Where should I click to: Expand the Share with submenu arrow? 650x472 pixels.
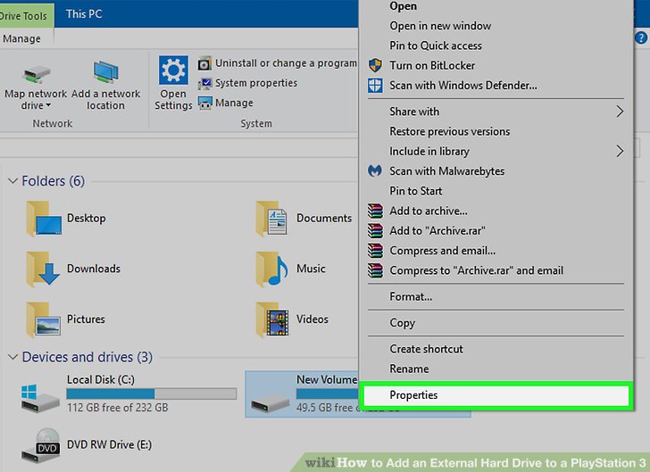620,112
